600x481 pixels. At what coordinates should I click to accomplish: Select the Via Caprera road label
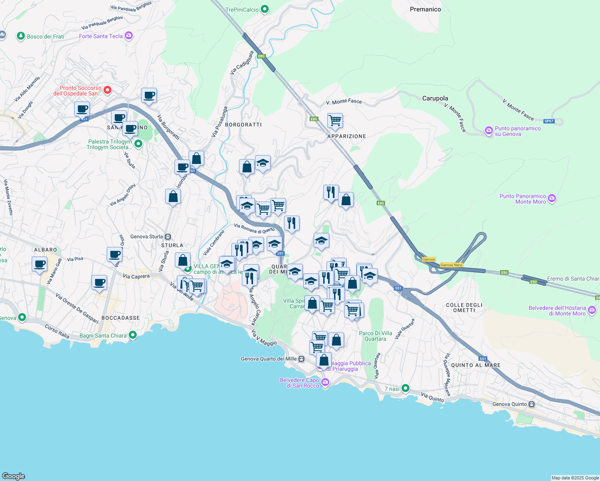(136, 276)
